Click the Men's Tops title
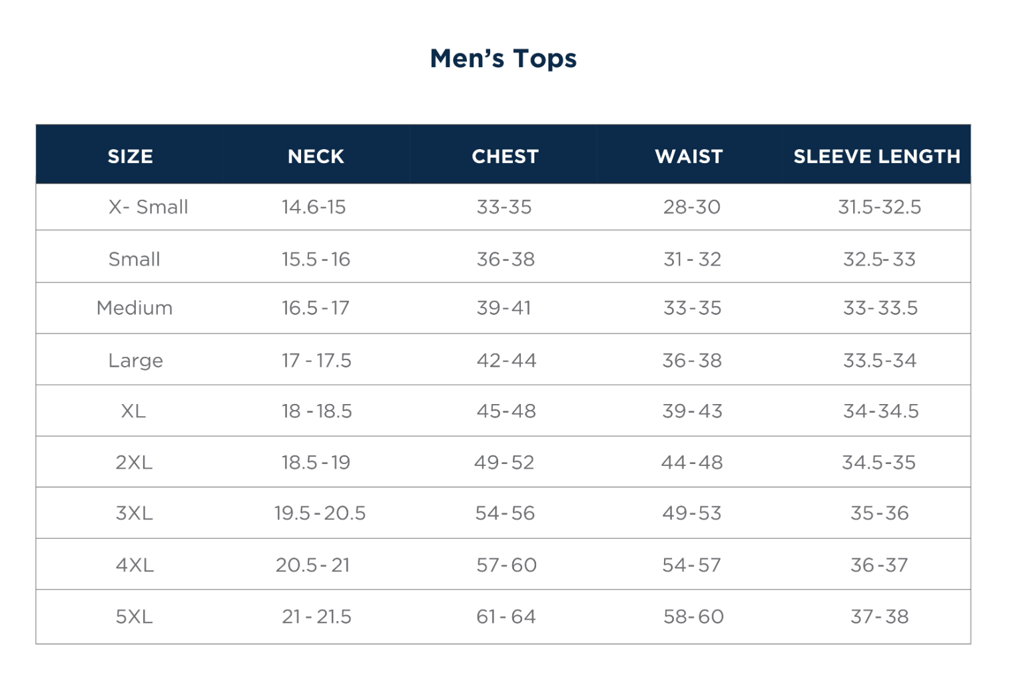 tap(504, 59)
